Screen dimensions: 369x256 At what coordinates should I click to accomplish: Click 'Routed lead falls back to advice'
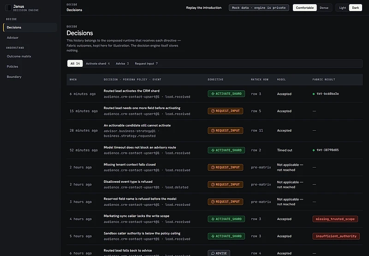pyautogui.click(x=128, y=250)
